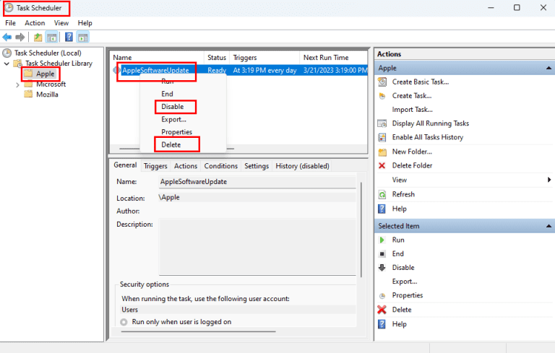Click the red X Delete Folder icon
Image resolution: width=555 pixels, height=353 pixels.
pyautogui.click(x=382, y=165)
